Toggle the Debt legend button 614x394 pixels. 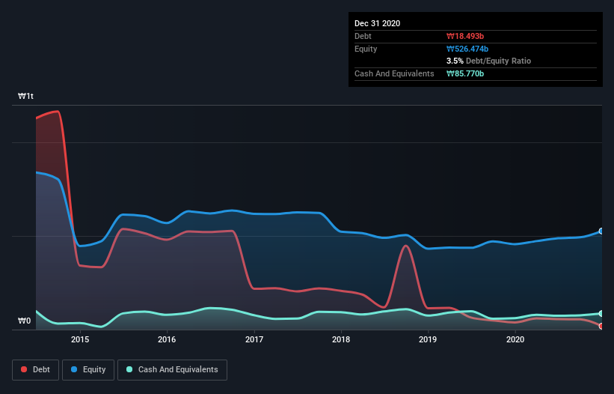tap(36, 370)
